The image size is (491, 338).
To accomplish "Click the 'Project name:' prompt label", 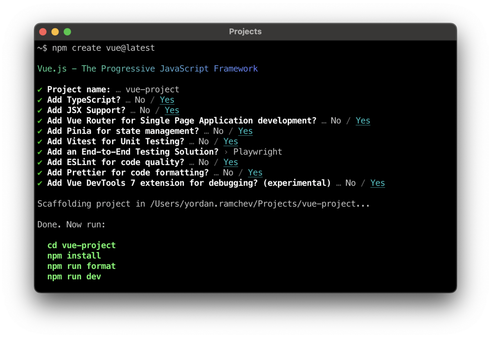I will coord(79,90).
